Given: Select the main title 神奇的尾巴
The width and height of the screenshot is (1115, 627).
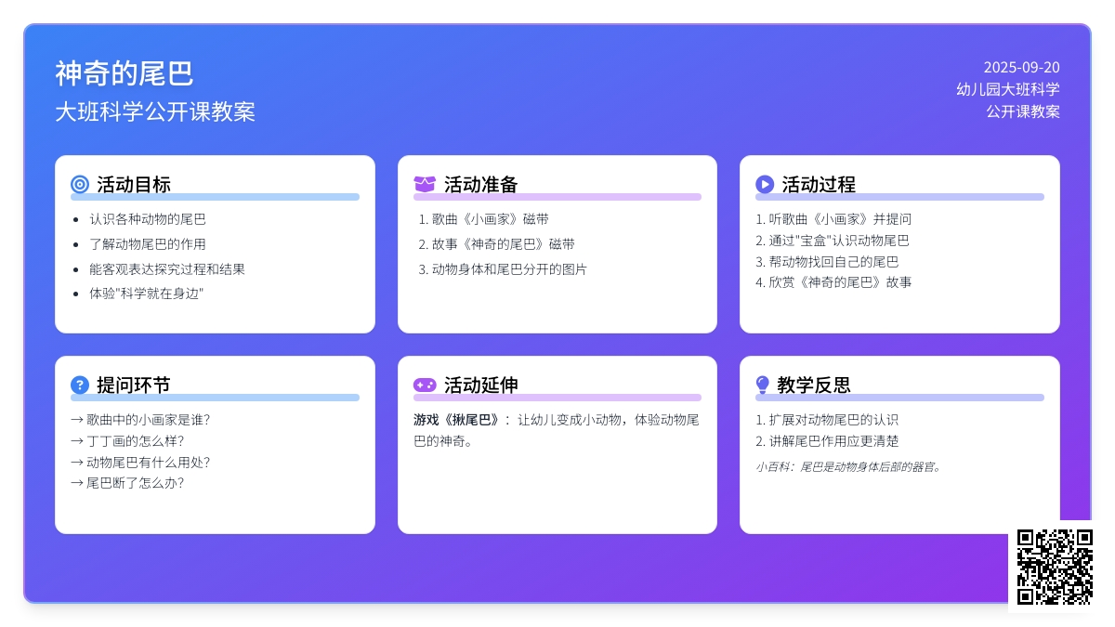Looking at the screenshot, I should coord(125,73).
